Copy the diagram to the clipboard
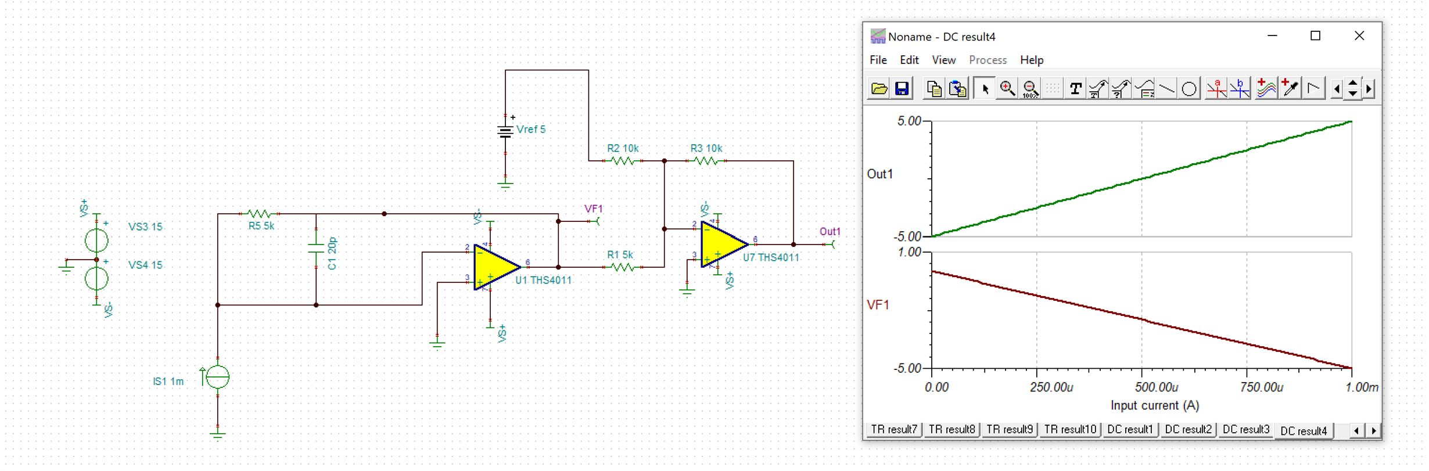Image resolution: width=1429 pixels, height=471 pixels. click(x=934, y=89)
